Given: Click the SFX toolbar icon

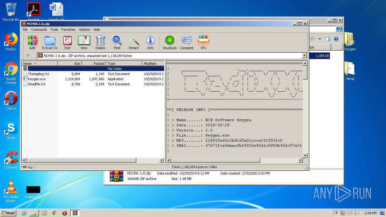Looking at the screenshot, I should pos(204,42).
